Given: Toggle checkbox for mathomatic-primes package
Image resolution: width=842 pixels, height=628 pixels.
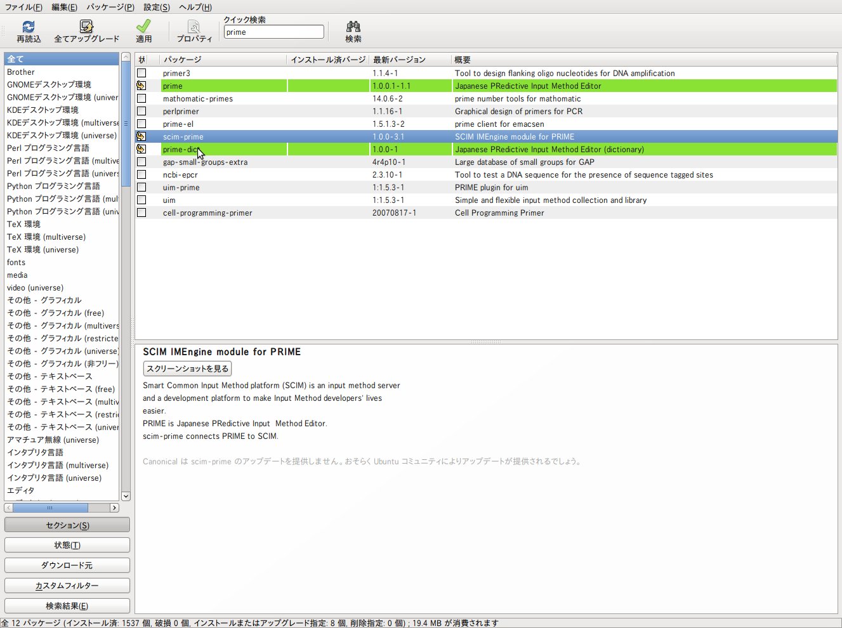Looking at the screenshot, I should [141, 98].
